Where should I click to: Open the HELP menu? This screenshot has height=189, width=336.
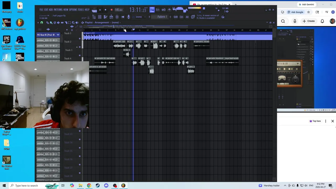87,10
